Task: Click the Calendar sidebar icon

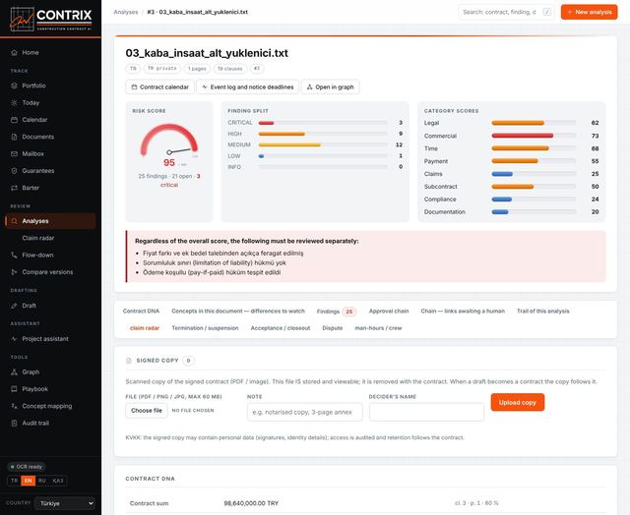Action: (14, 120)
